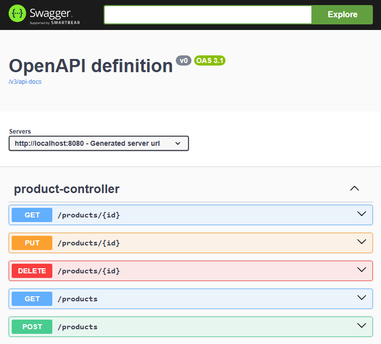The width and height of the screenshot is (381, 344).
Task: Click the Servers label
Action: tap(20, 132)
